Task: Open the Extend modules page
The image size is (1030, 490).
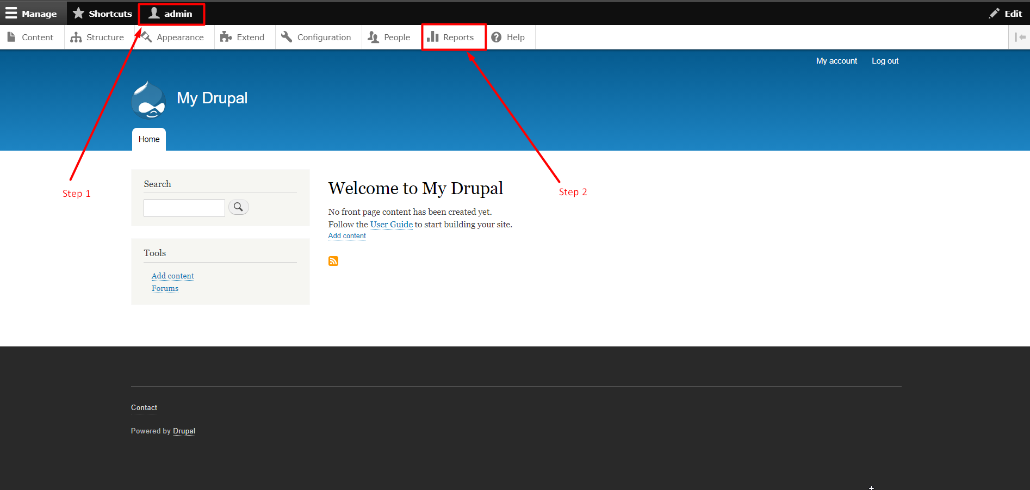Action: point(243,37)
